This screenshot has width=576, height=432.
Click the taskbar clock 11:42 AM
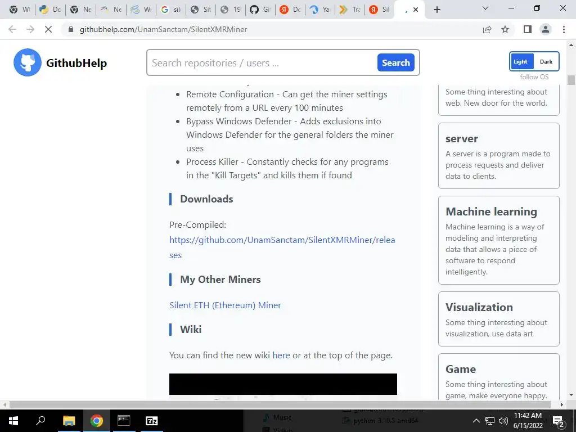pos(528,416)
